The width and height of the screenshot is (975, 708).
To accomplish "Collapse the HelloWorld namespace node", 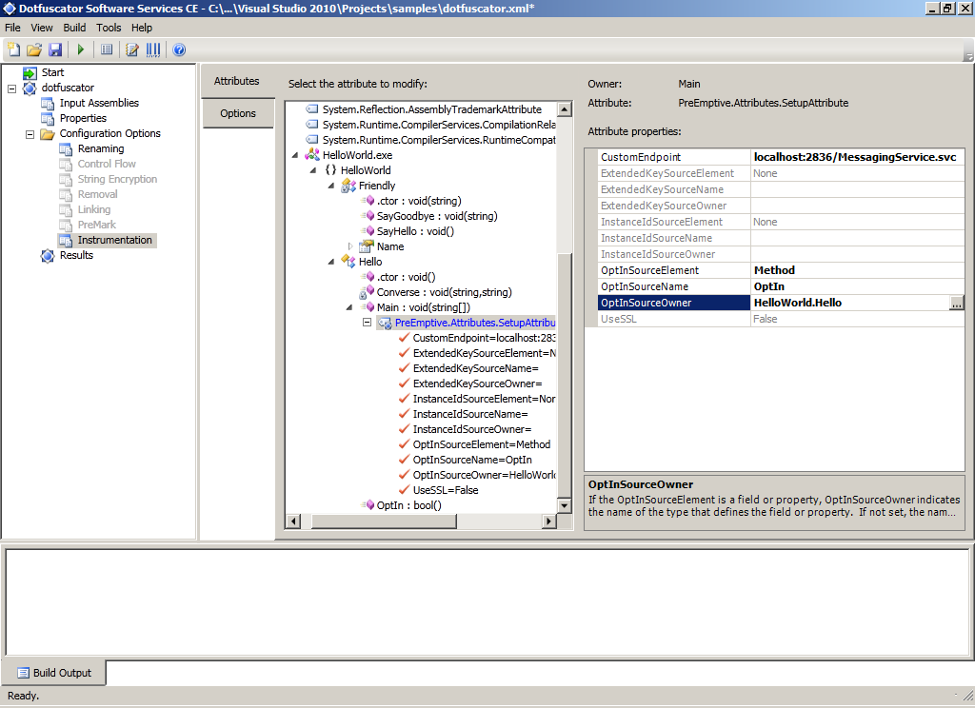I will point(312,170).
